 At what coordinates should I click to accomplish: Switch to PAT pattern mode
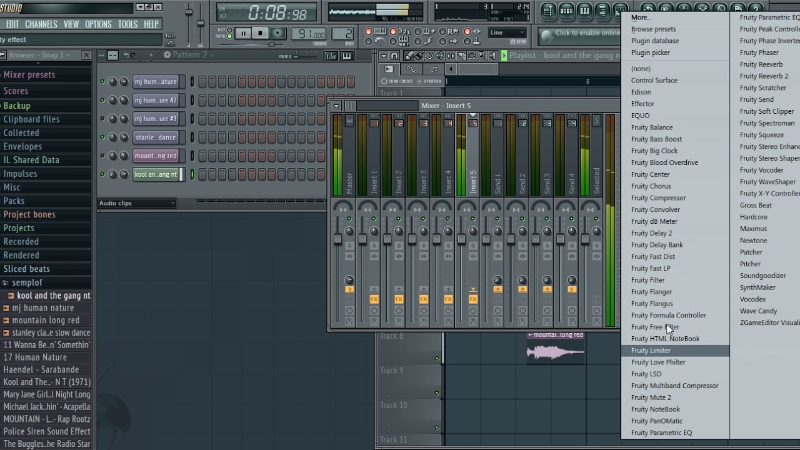coord(229,31)
